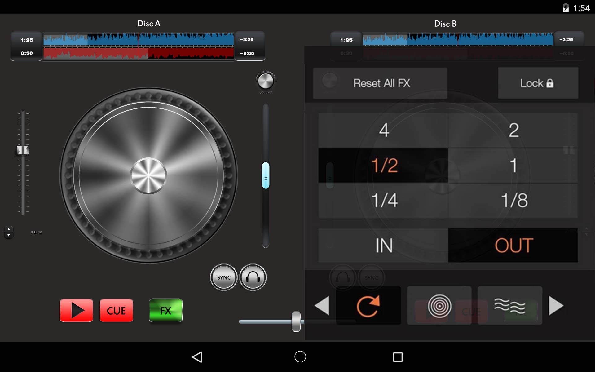Tap the SYNC button on Disc A
The height and width of the screenshot is (372, 595).
[x=224, y=277]
